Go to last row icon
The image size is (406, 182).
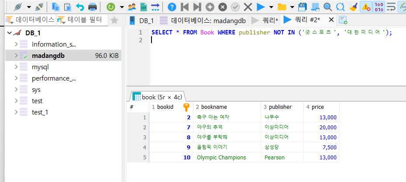pos(197,7)
